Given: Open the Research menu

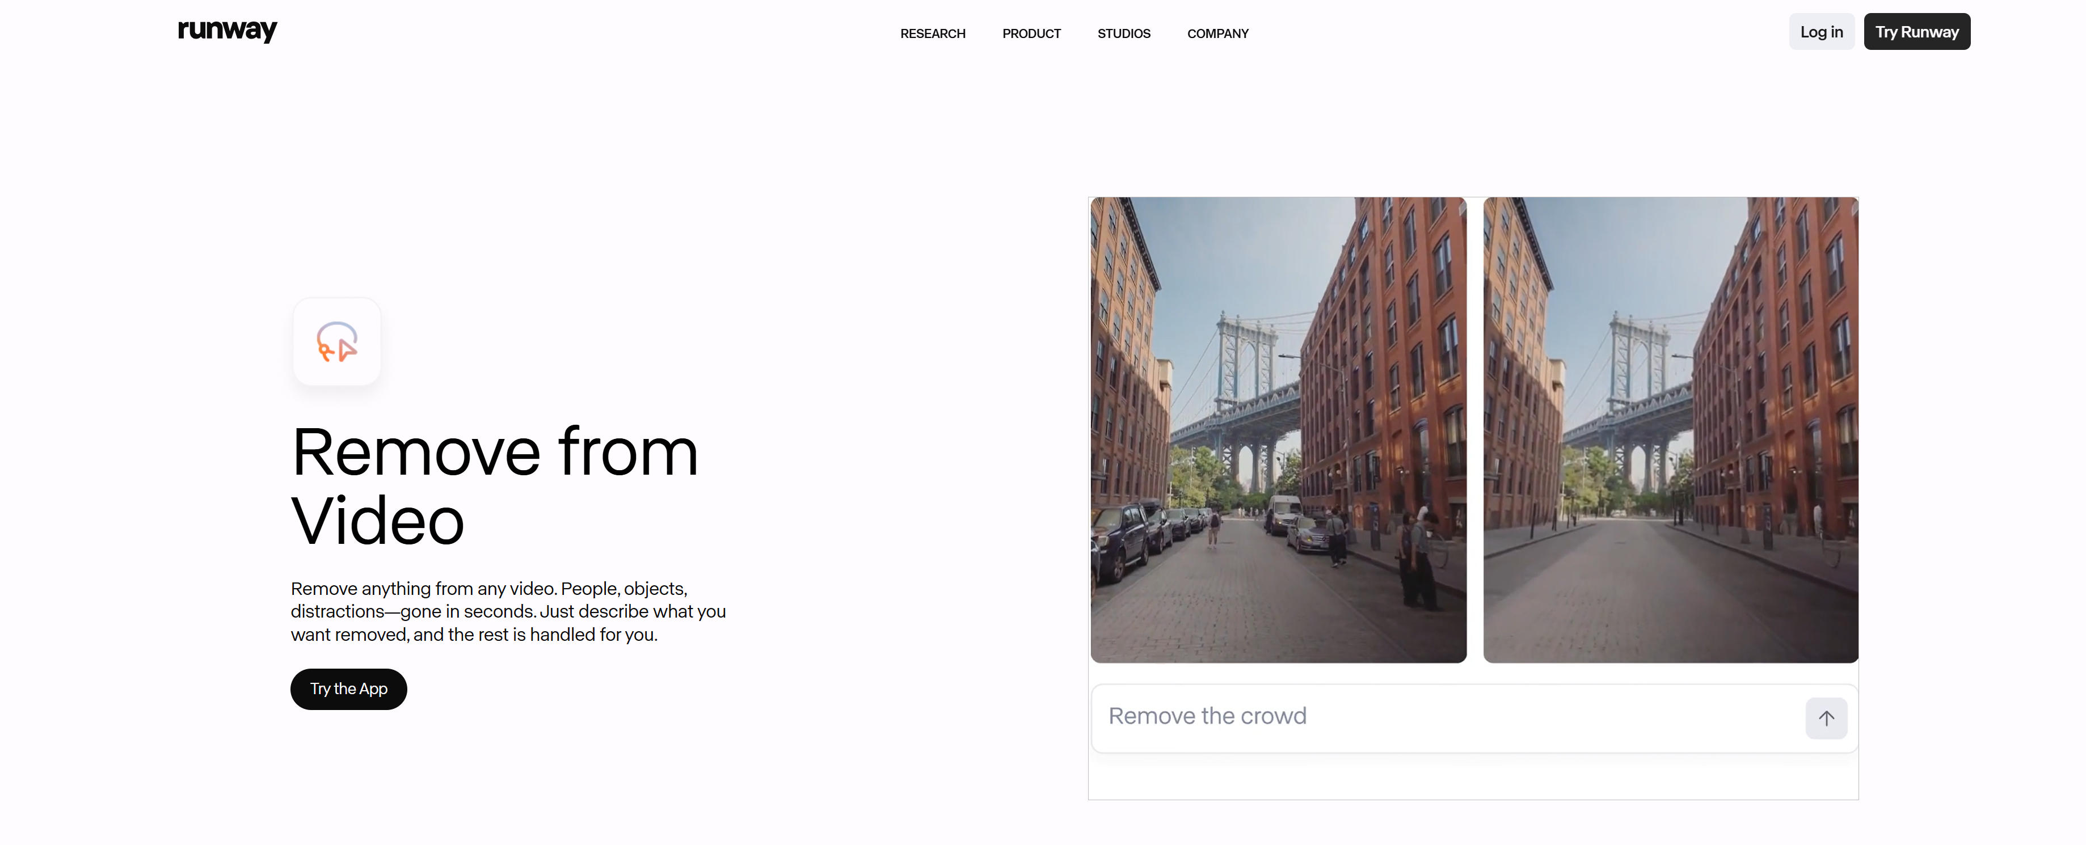Looking at the screenshot, I should point(933,33).
